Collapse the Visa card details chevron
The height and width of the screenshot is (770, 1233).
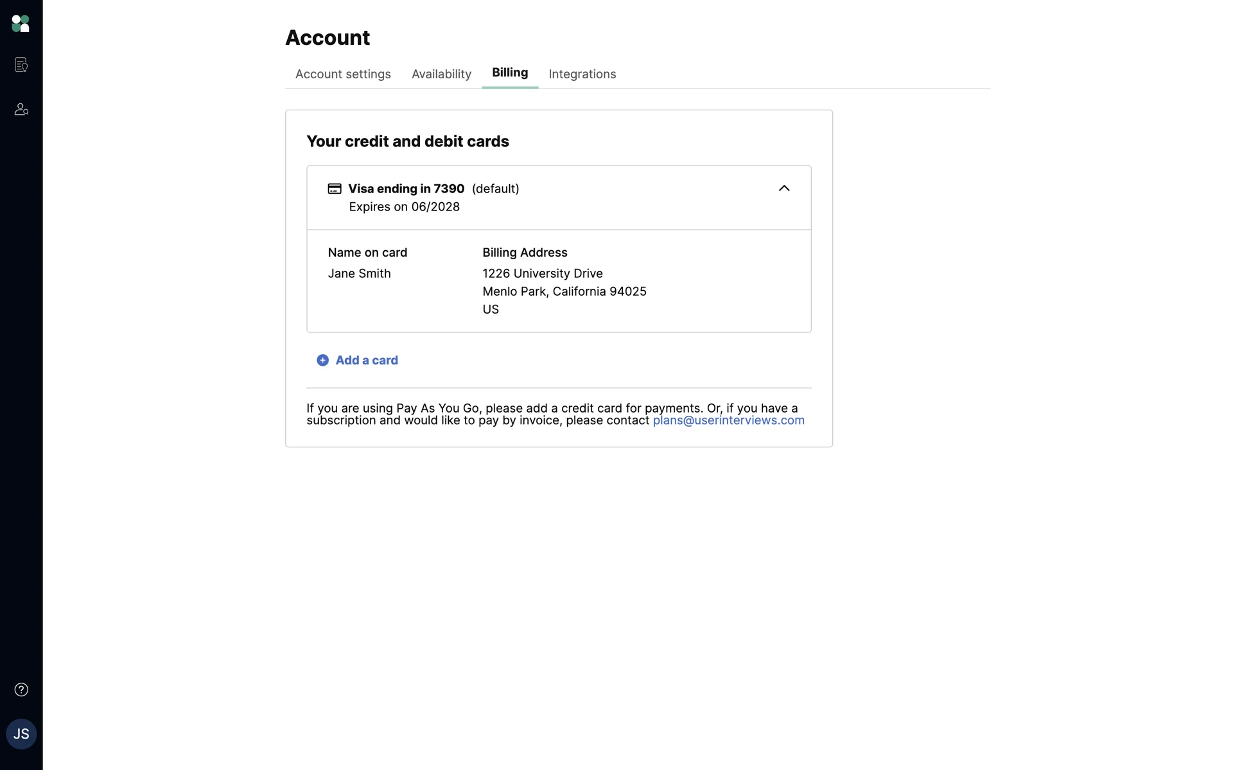coord(784,188)
